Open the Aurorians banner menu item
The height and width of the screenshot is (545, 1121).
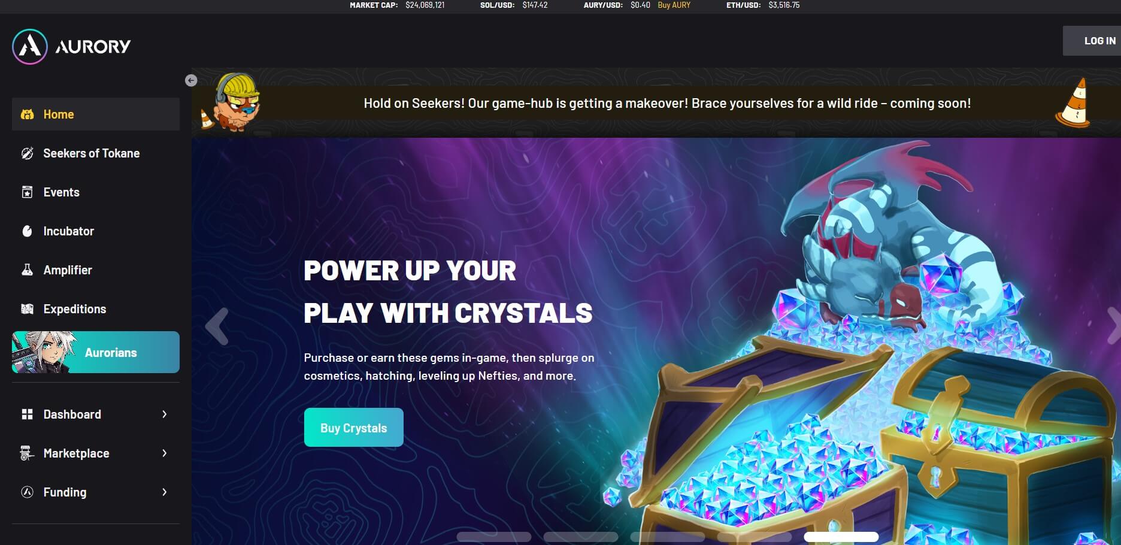(96, 352)
